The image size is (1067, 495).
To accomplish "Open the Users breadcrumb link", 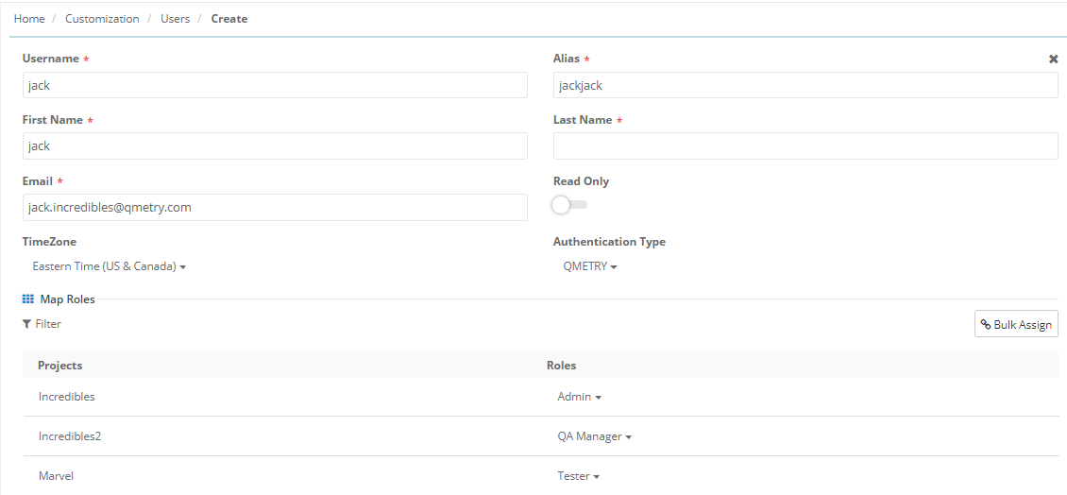I will point(175,19).
